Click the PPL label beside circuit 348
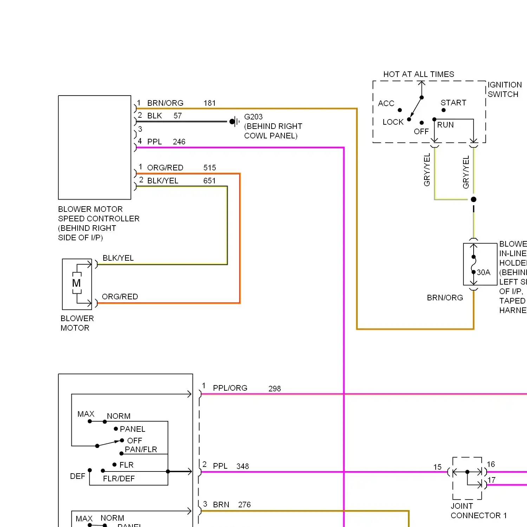 click(x=220, y=466)
